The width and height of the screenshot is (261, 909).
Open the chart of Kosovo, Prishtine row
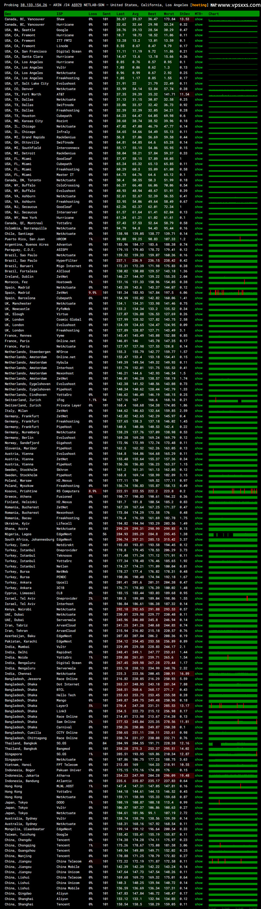[233, 491]
